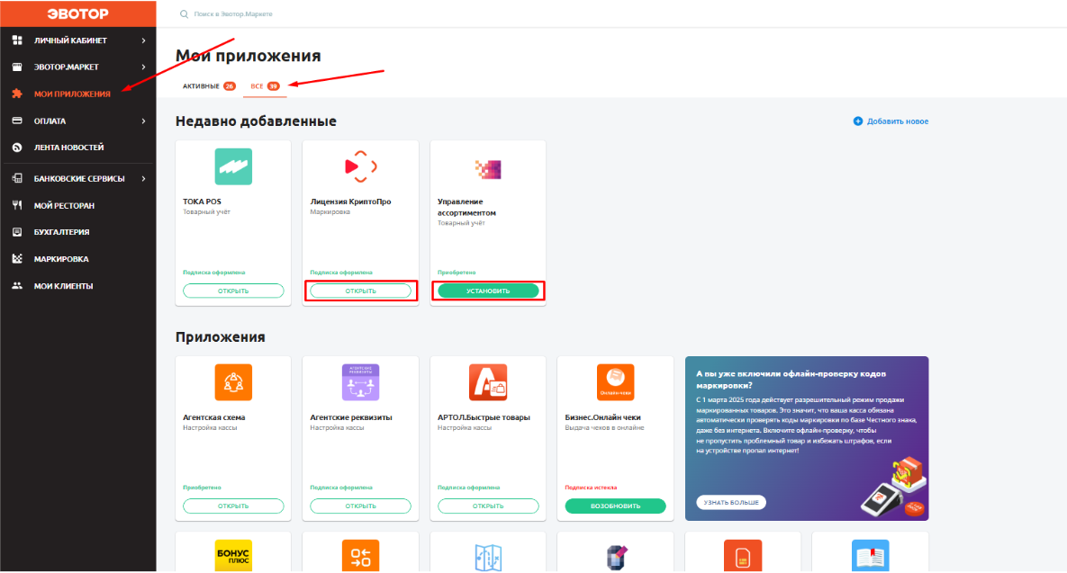
Task: Expand the Банковские сервисы chevron
Action: click(x=143, y=178)
